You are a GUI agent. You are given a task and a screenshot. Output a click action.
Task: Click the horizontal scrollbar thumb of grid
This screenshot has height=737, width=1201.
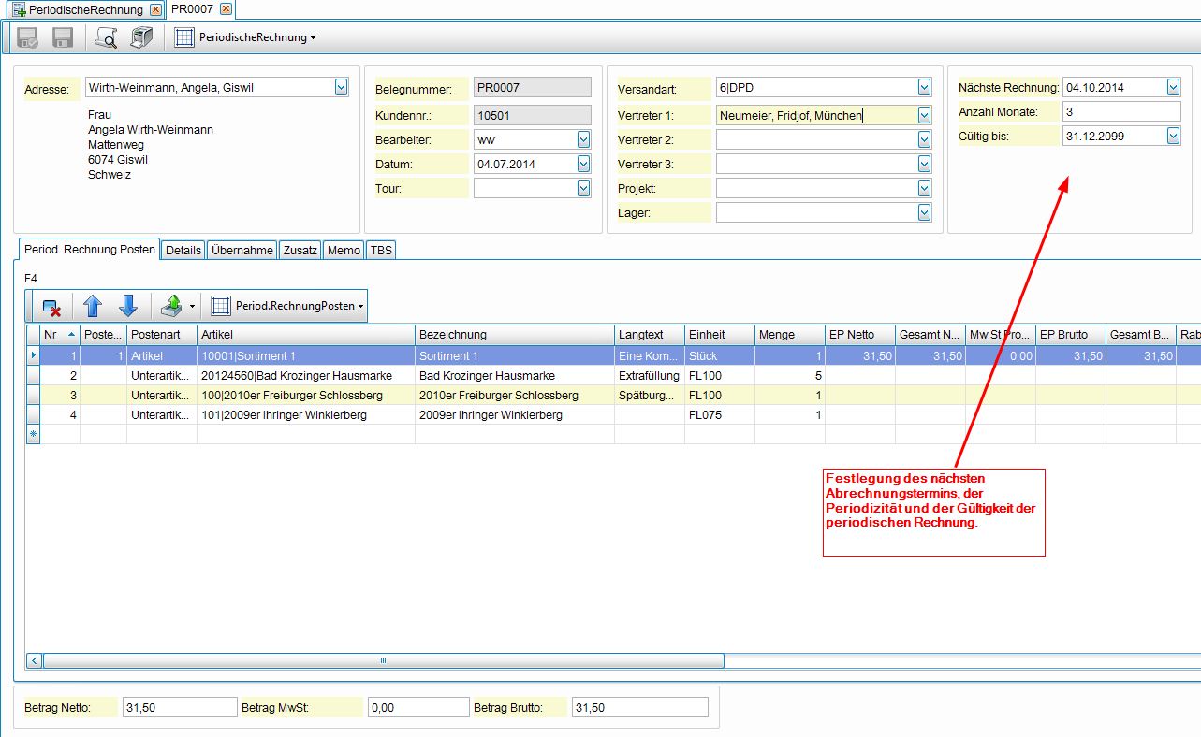[384, 660]
